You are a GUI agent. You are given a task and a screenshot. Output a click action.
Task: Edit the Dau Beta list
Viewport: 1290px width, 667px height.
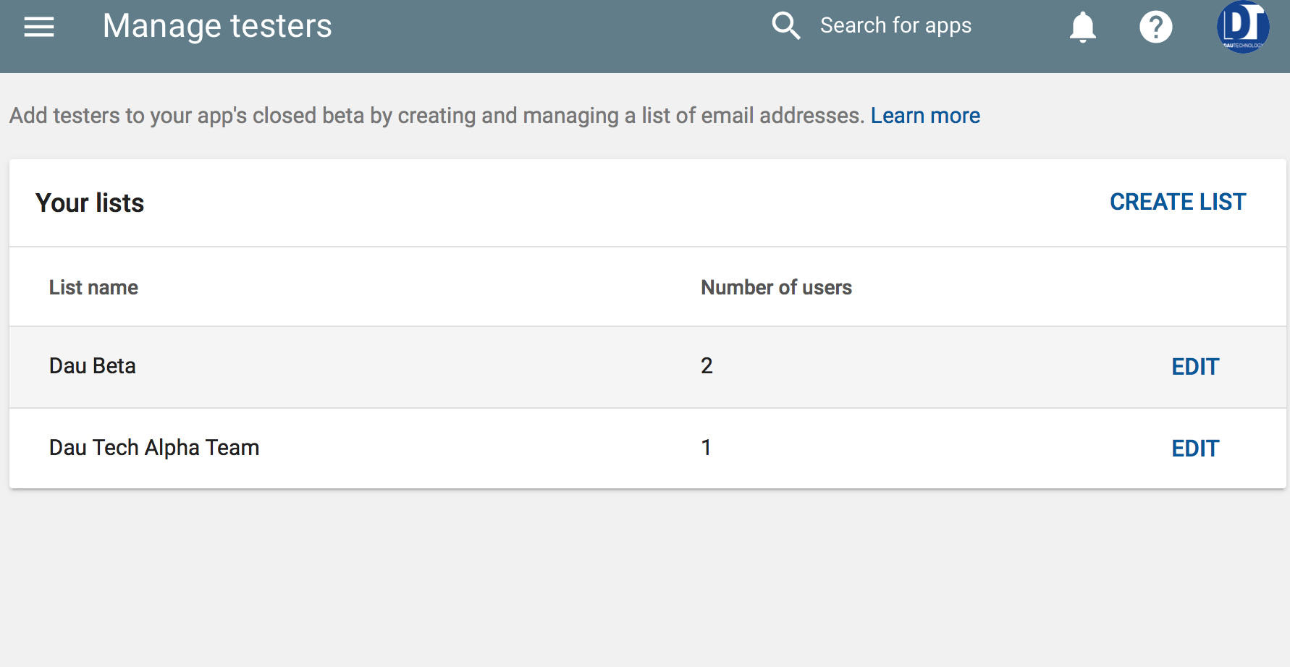point(1195,367)
